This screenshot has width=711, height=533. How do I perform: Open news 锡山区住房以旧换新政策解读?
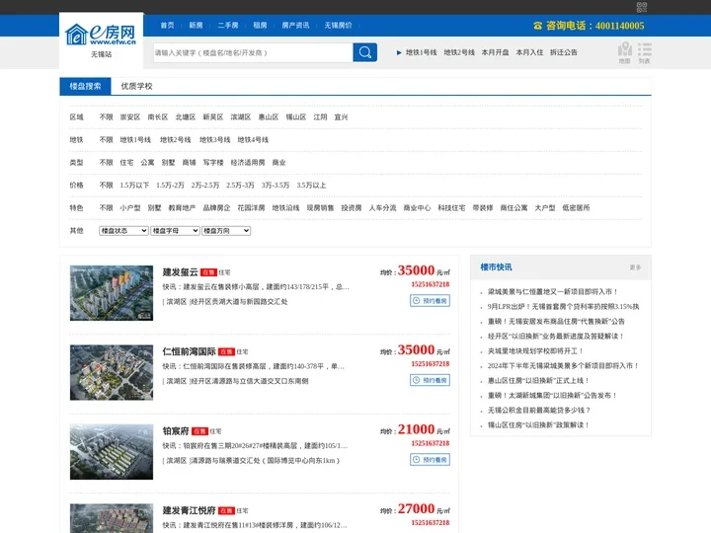[x=539, y=425]
